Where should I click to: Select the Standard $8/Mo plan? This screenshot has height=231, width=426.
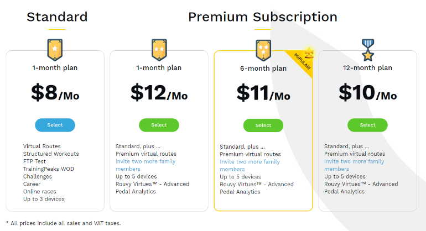(55, 125)
